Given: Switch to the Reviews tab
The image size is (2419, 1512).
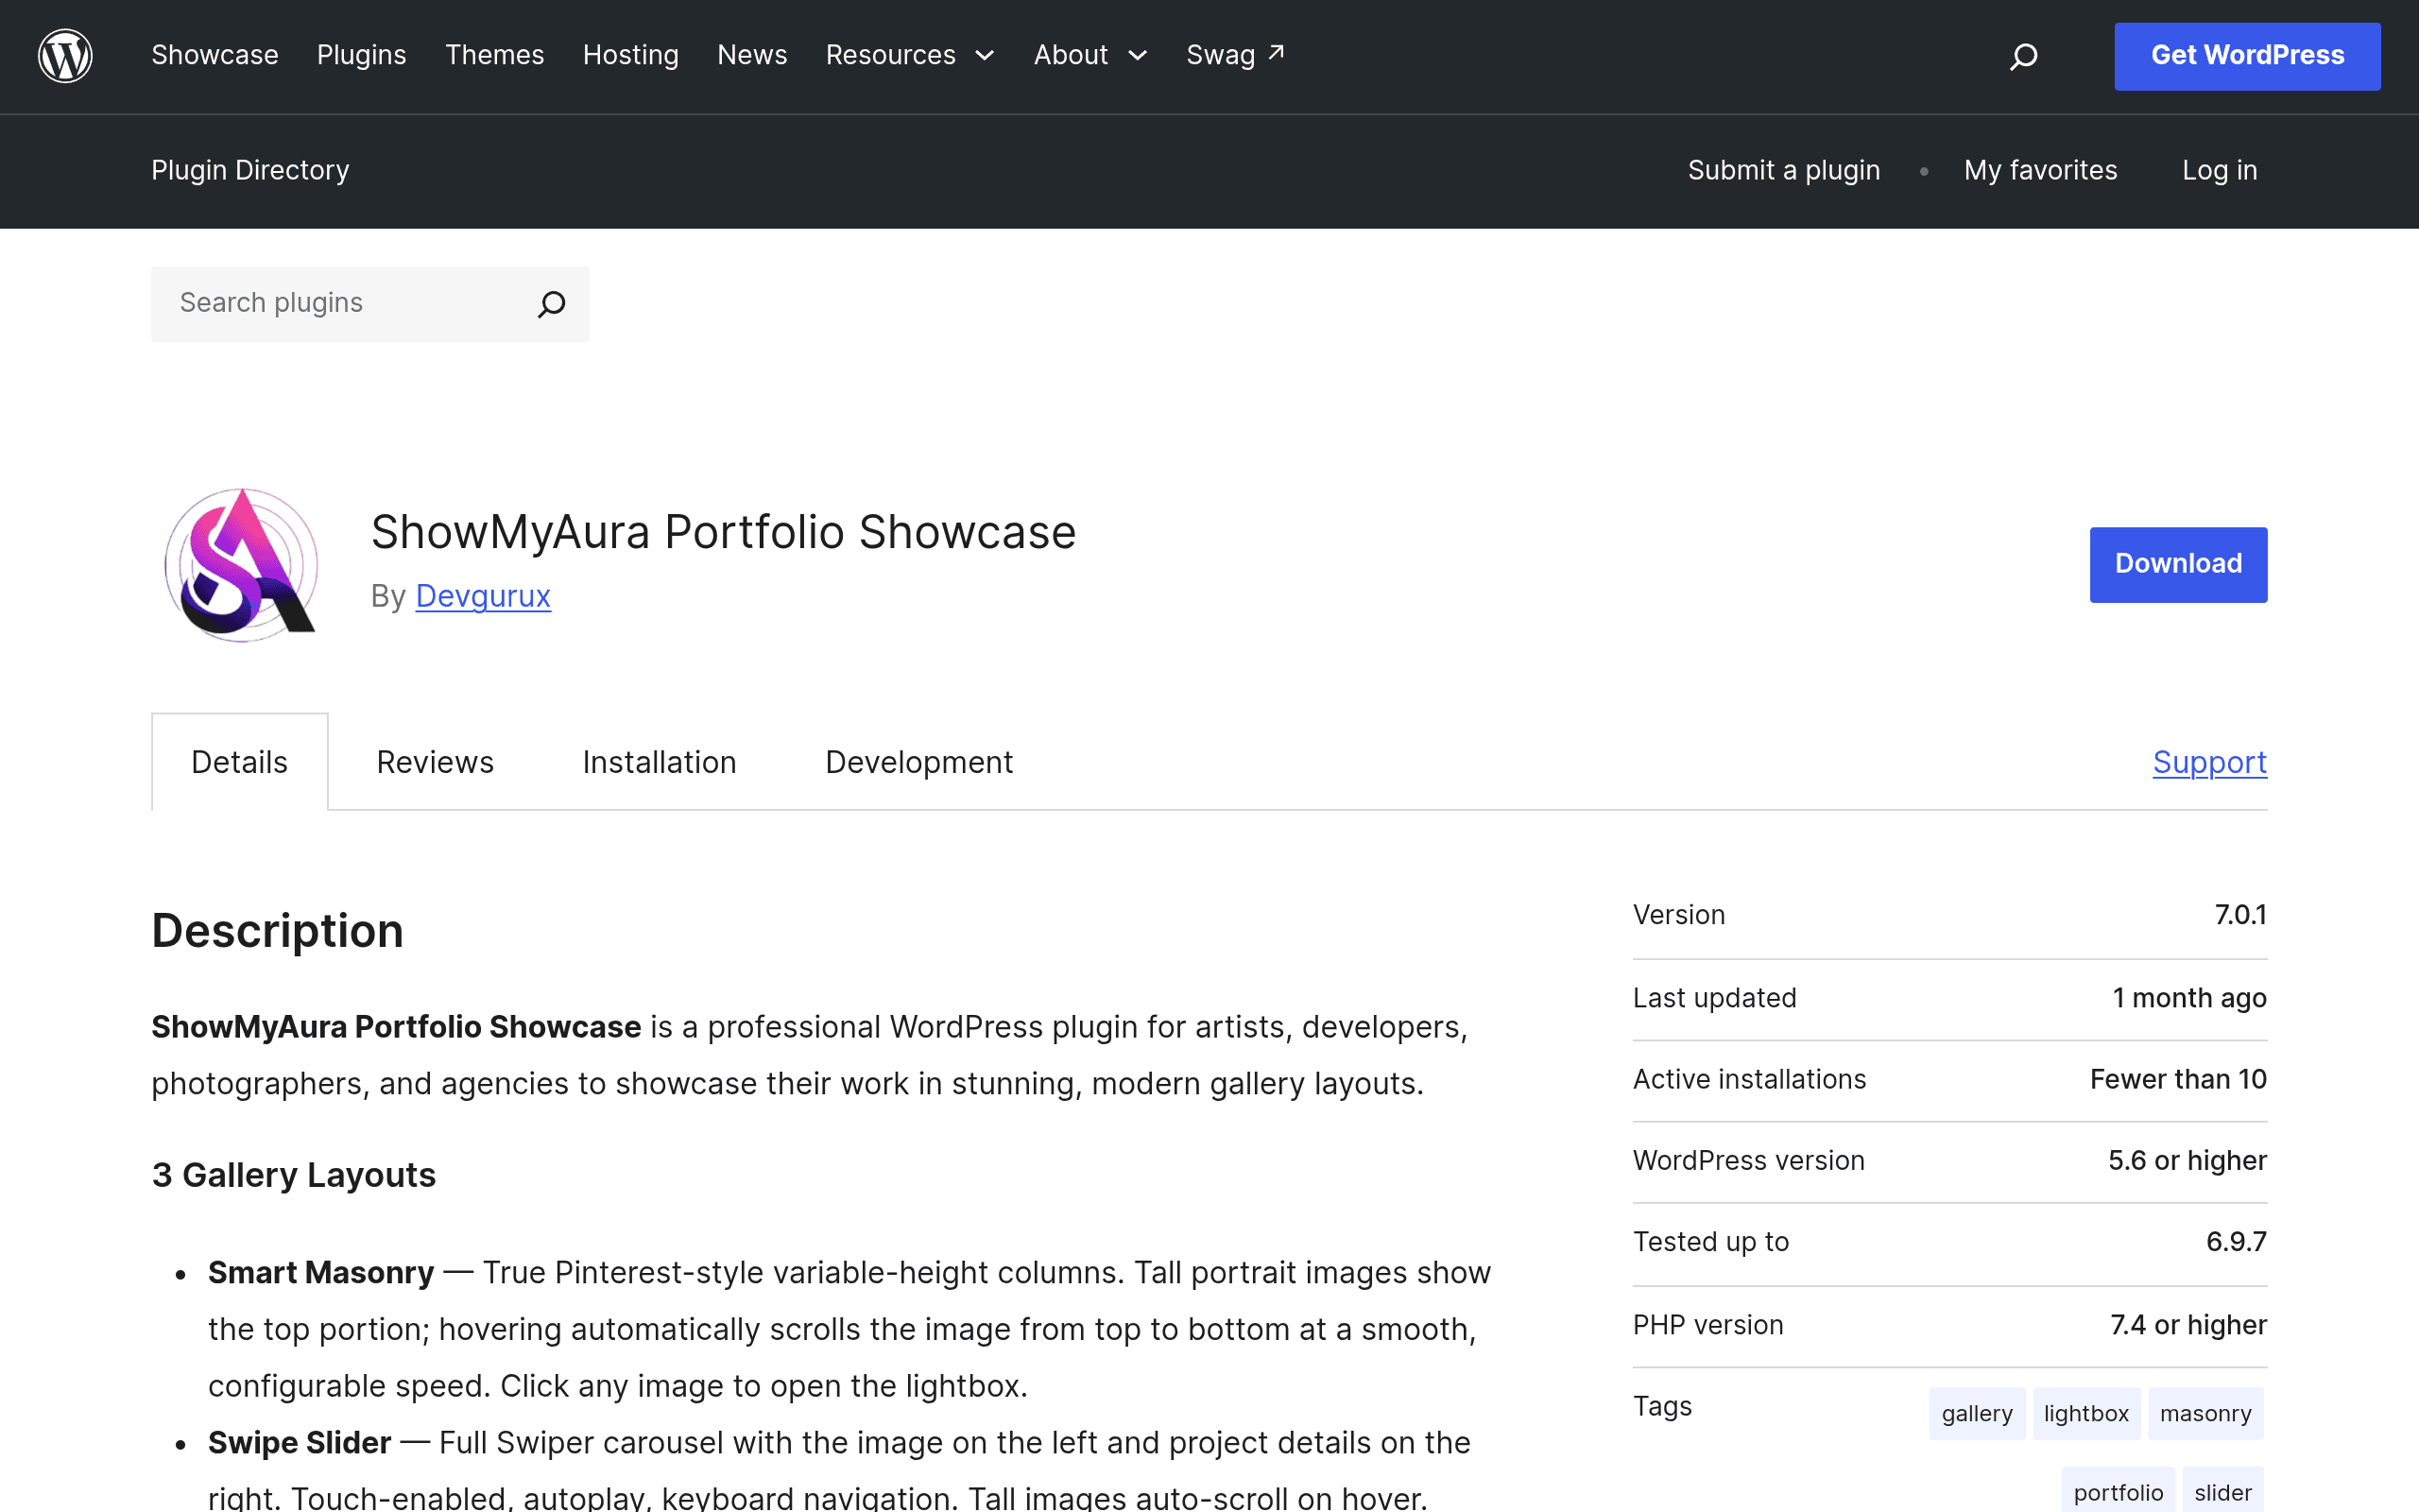Looking at the screenshot, I should click(x=435, y=762).
